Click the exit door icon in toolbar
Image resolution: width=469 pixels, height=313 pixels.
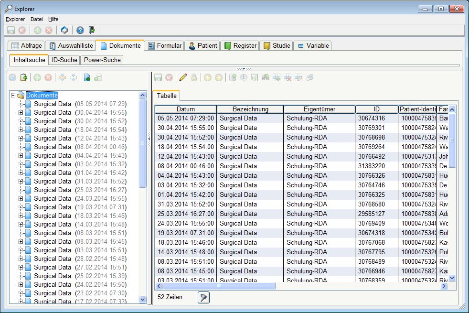tap(92, 30)
